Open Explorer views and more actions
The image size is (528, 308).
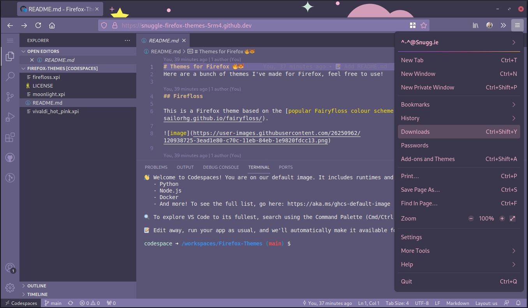tap(127, 40)
